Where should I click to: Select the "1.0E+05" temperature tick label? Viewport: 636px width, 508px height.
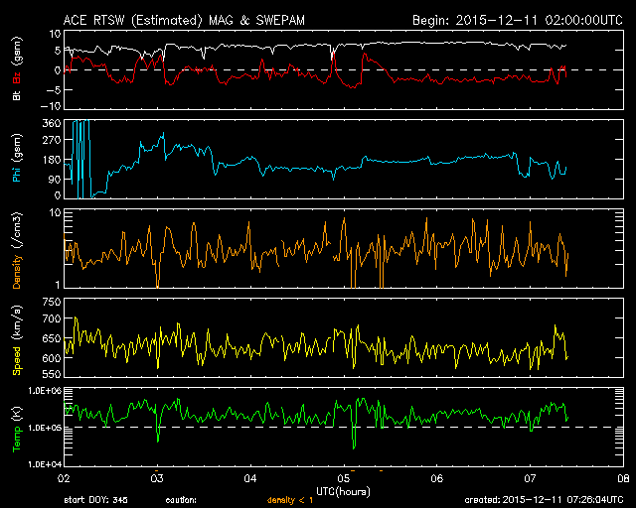pyautogui.click(x=45, y=428)
